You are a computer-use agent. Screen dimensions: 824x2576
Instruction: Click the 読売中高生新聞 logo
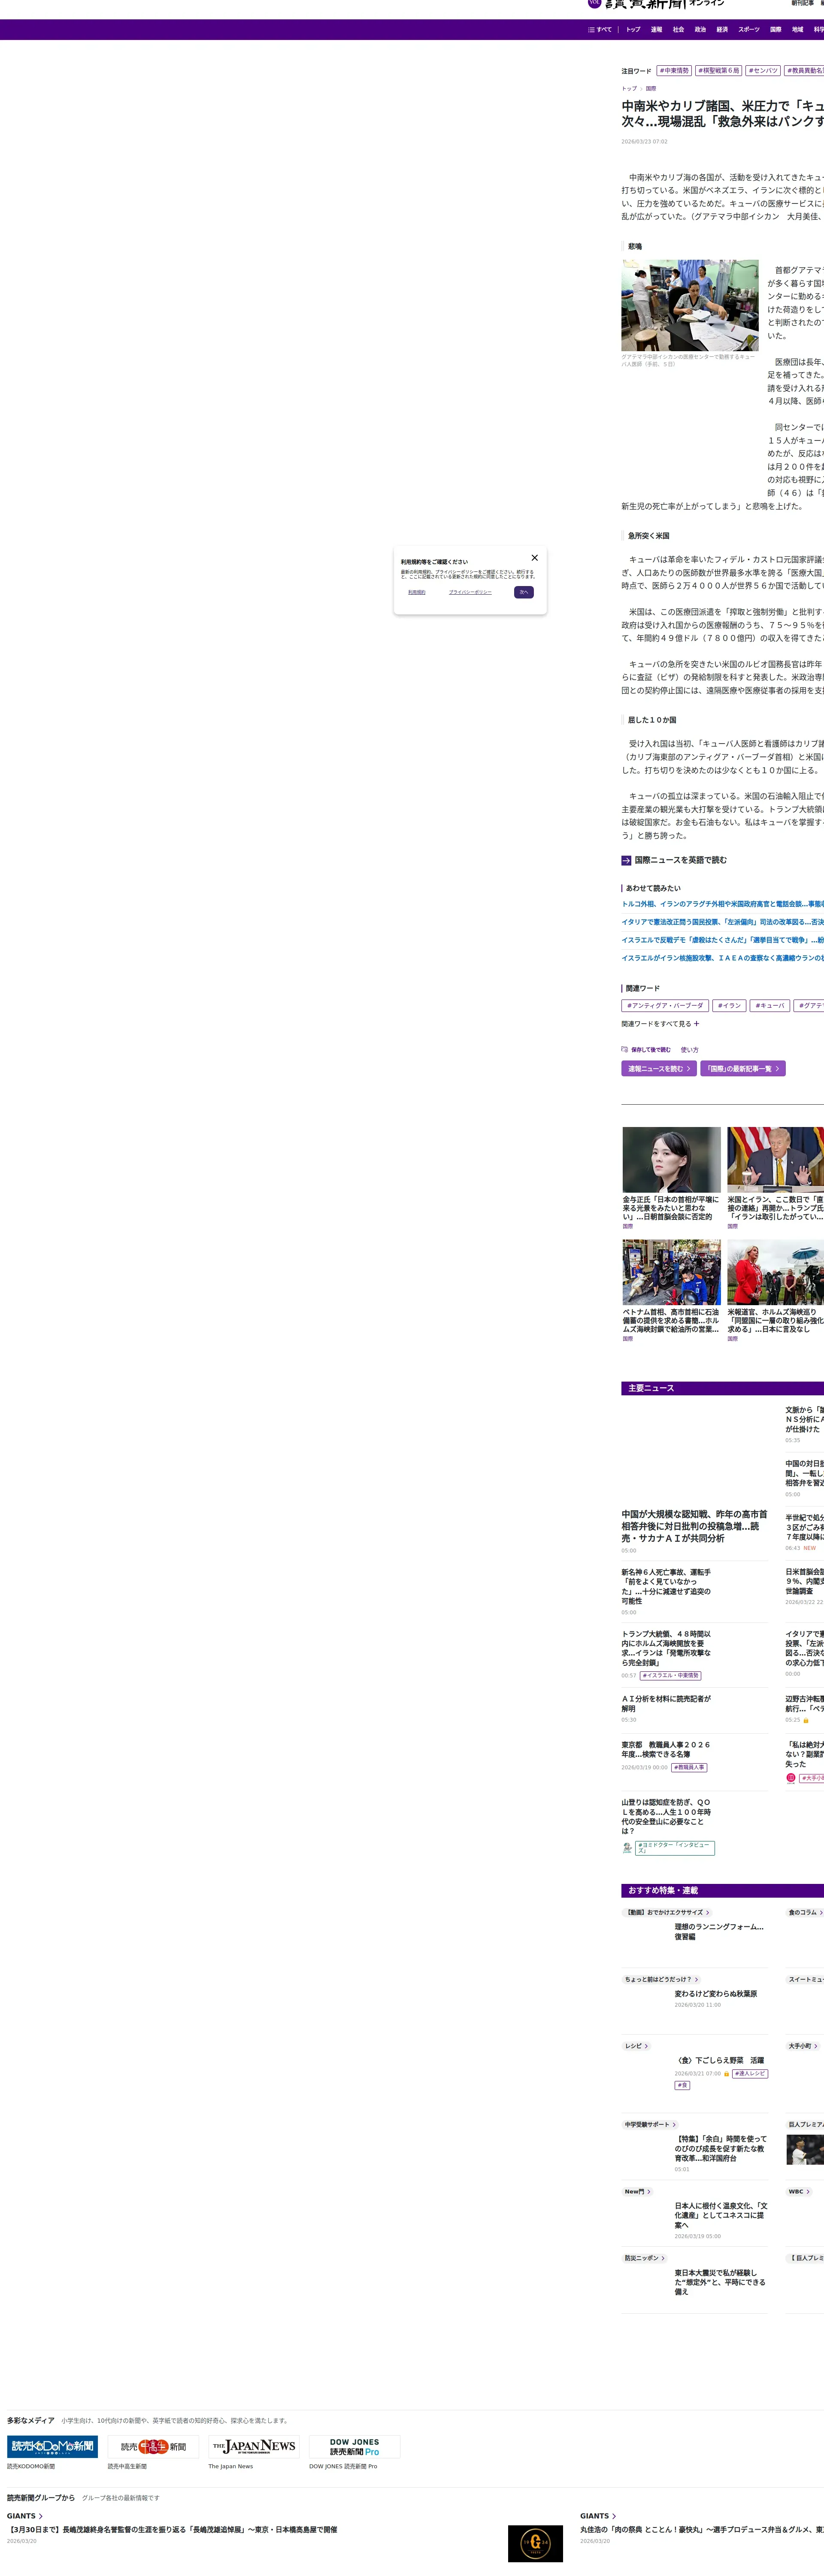[x=153, y=2447]
